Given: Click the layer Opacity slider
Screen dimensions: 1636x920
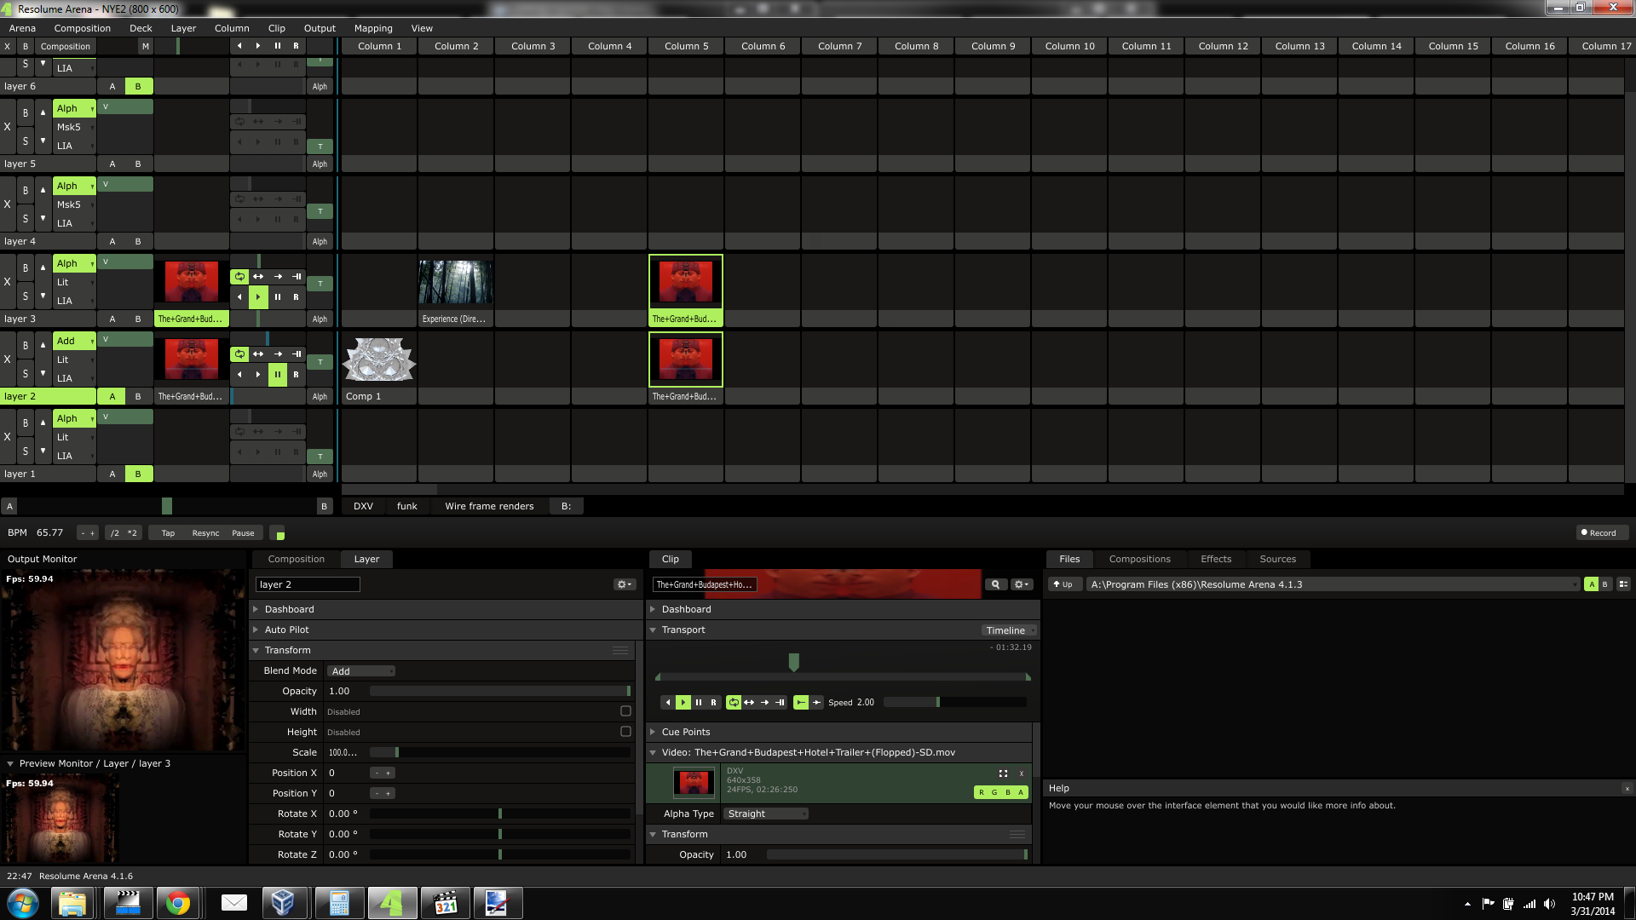Looking at the screenshot, I should [499, 691].
